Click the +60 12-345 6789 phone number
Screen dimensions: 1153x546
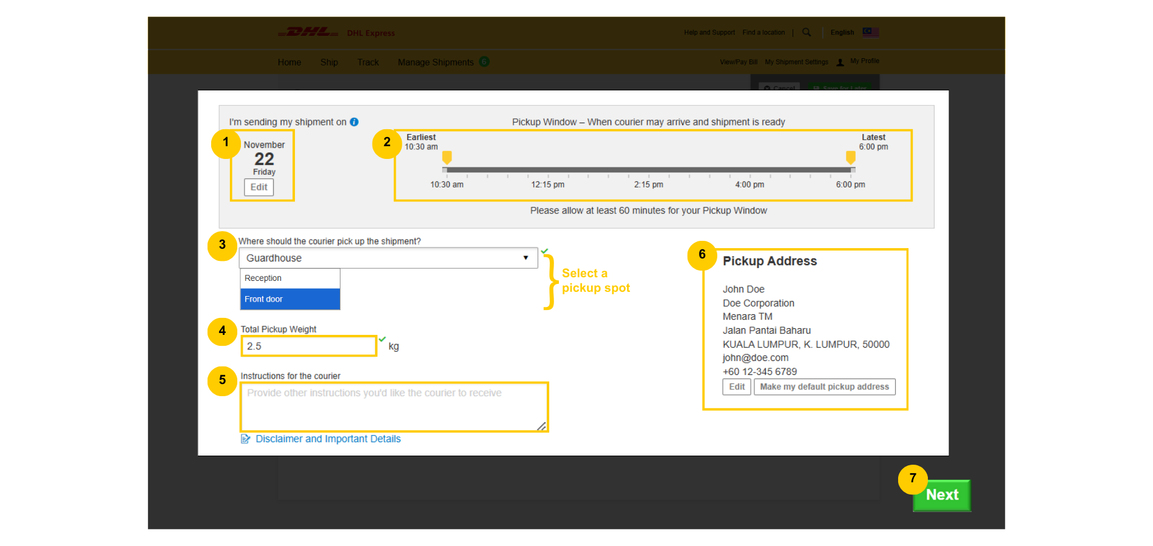[x=760, y=372]
